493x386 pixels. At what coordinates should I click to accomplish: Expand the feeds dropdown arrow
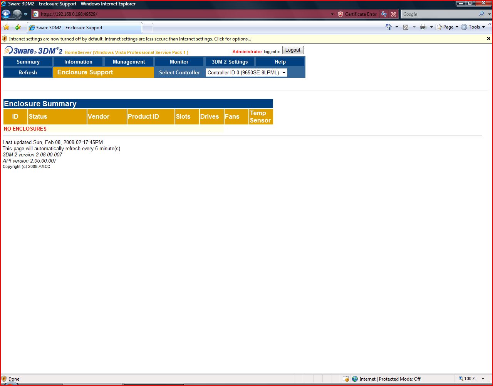(x=414, y=27)
